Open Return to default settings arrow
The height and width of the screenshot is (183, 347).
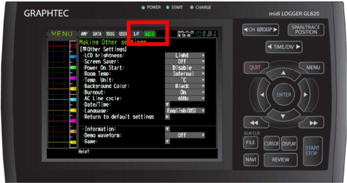tap(168, 117)
